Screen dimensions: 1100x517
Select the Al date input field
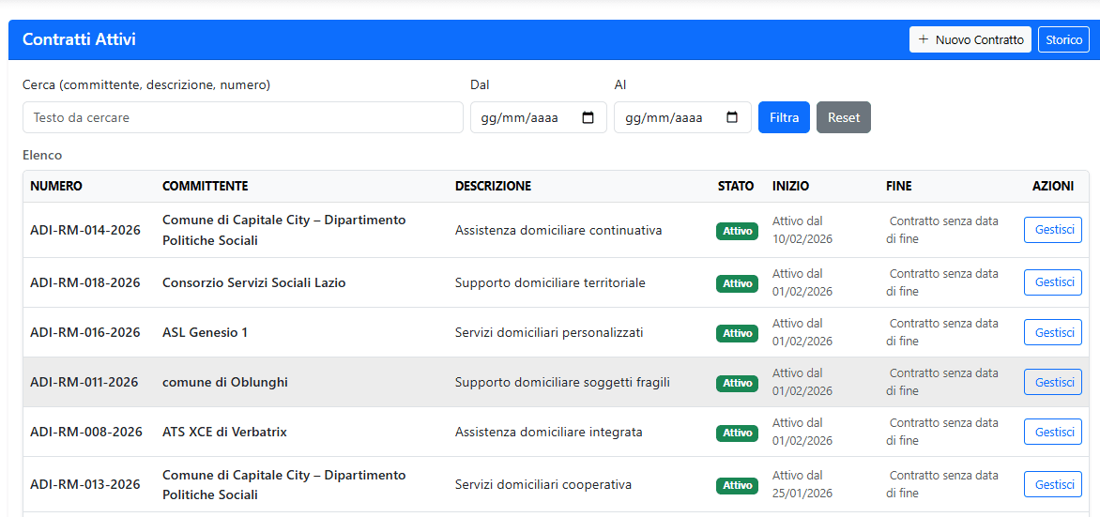[x=669, y=118]
